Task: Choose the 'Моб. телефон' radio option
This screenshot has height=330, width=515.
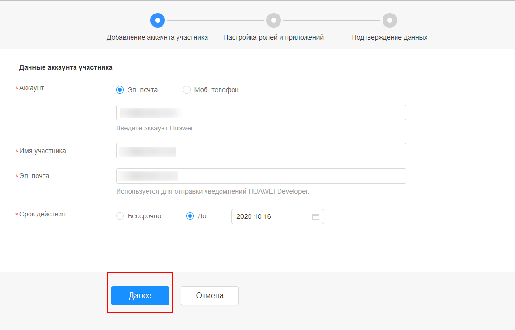Action: pos(187,90)
